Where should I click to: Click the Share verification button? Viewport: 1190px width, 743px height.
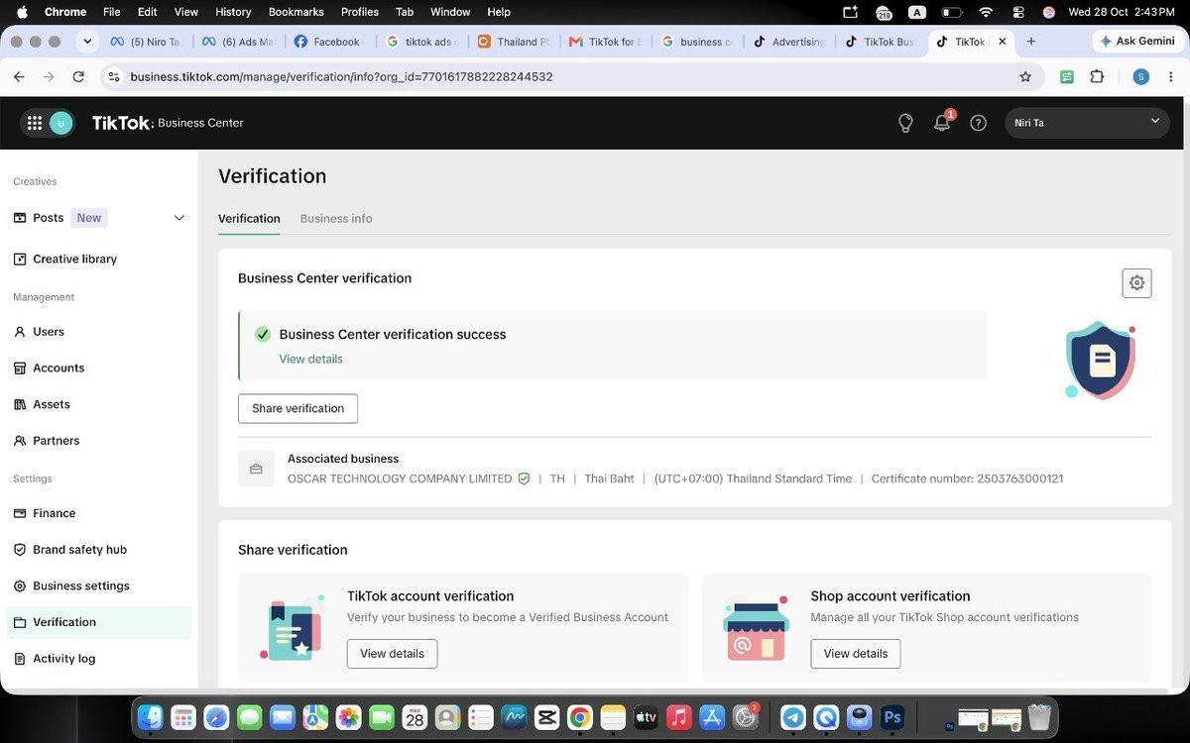coord(297,408)
